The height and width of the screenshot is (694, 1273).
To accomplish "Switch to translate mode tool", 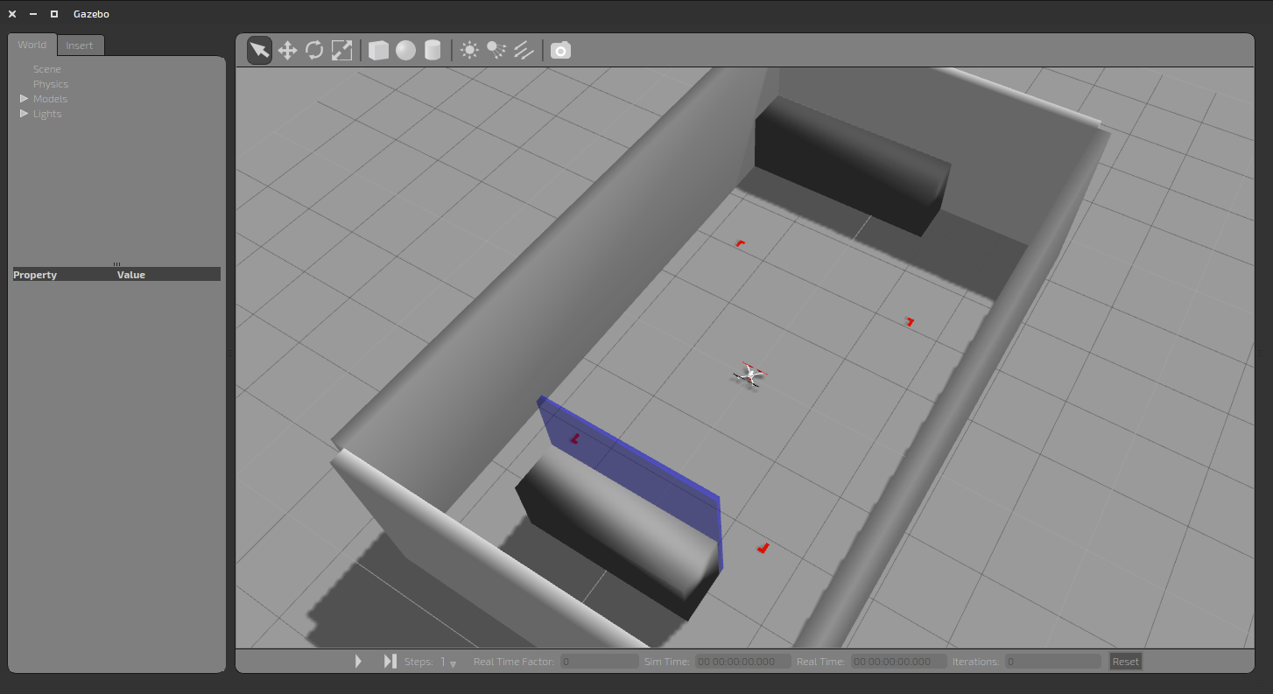I will tap(287, 51).
